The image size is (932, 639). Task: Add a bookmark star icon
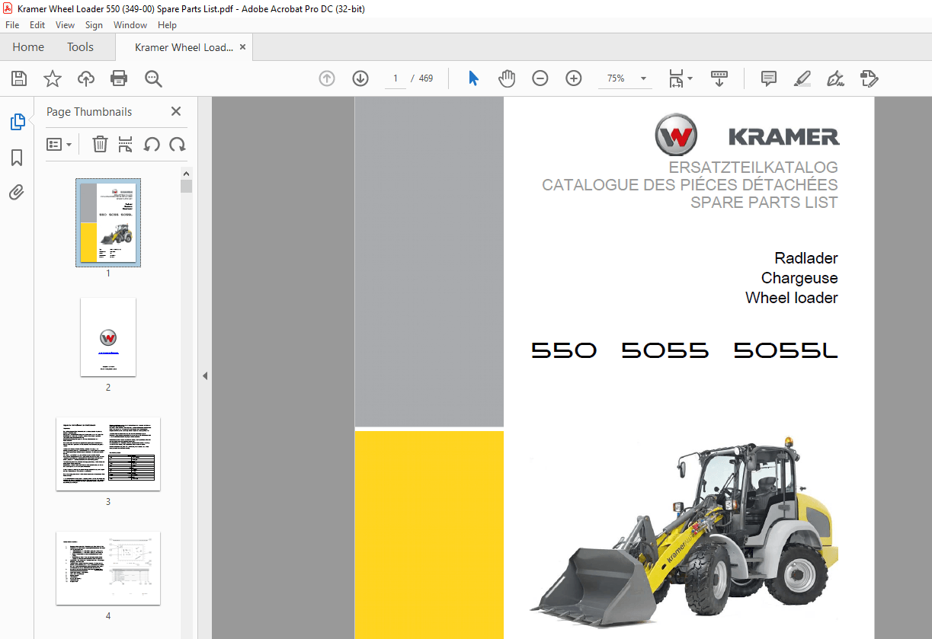(x=53, y=78)
